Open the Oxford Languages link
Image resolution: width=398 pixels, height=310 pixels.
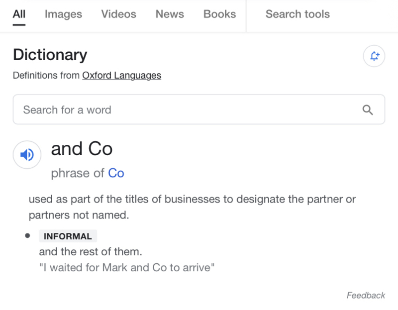click(121, 75)
